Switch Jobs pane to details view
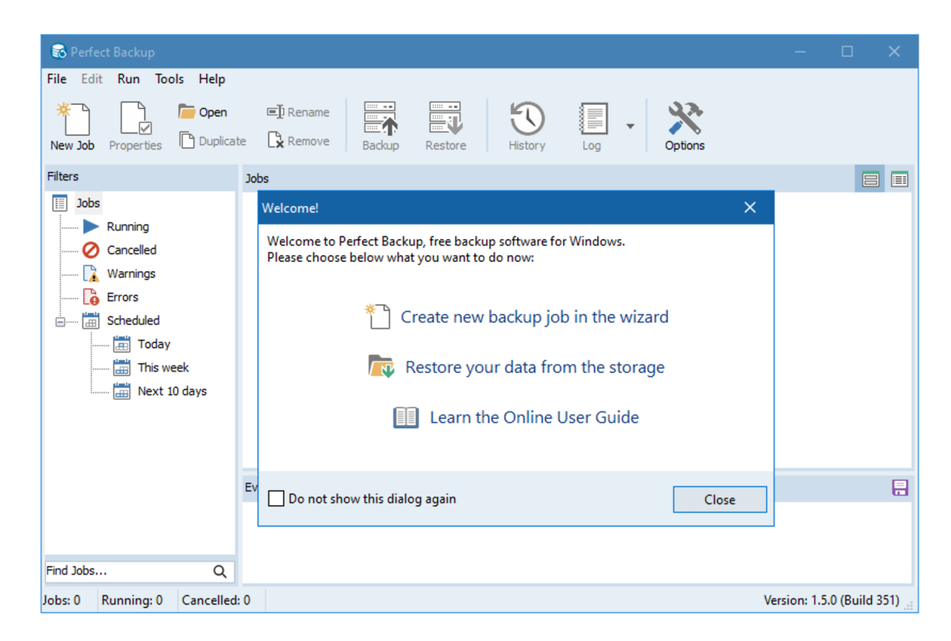This screenshot has height=641, width=951. [899, 179]
